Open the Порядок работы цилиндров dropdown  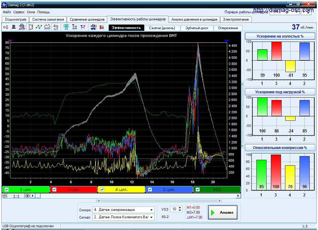click(297, 12)
